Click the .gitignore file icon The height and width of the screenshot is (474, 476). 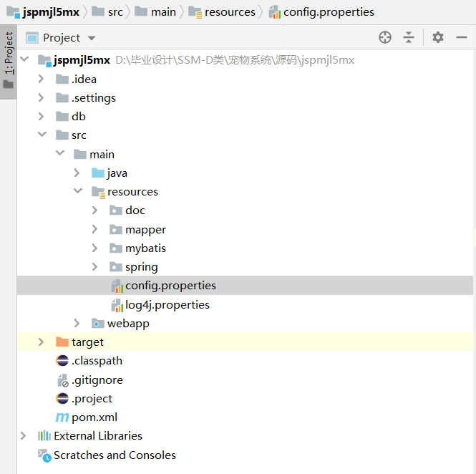[x=62, y=380]
